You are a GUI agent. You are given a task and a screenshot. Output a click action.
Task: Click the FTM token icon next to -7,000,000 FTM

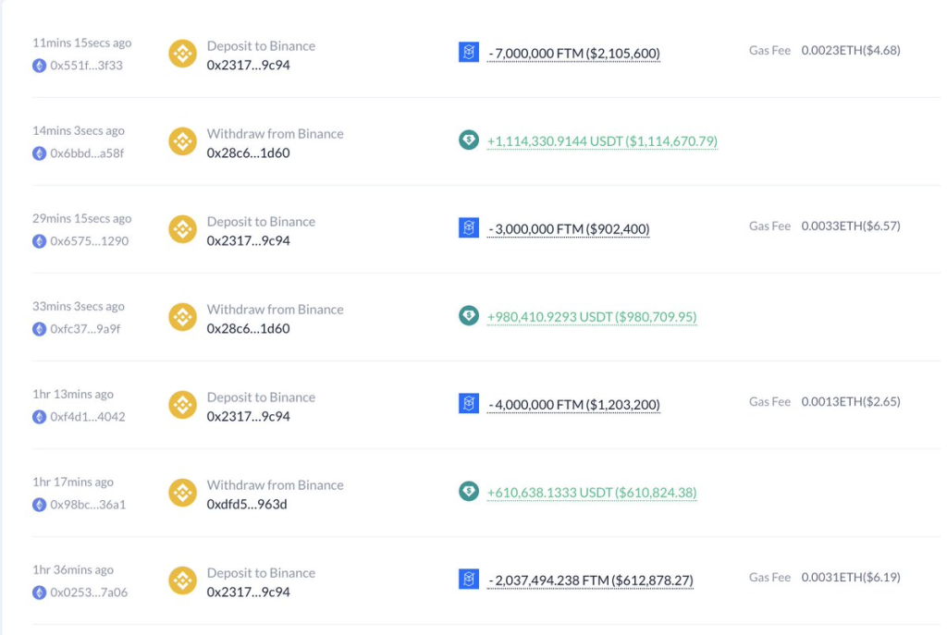[469, 52]
